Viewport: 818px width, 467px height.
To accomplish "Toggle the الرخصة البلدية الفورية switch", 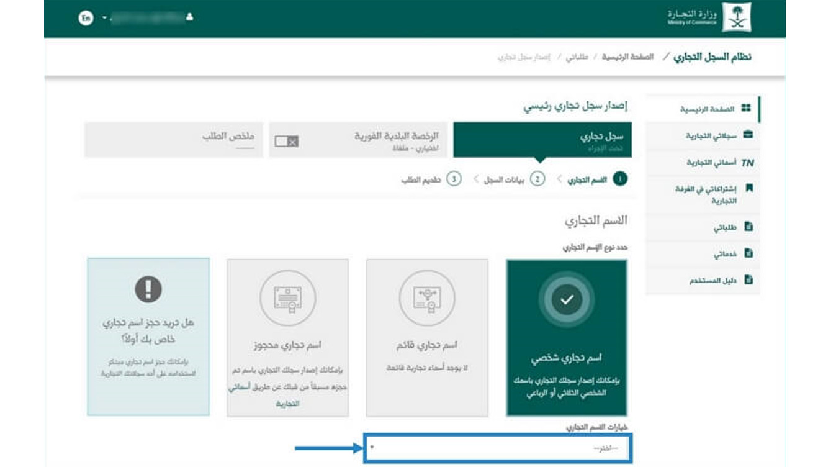I will pos(287,141).
